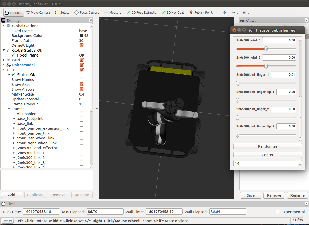Click the j2n6s300_joint_6 slider handle
This screenshot has width=309, height=225.
click(x=266, y=66)
